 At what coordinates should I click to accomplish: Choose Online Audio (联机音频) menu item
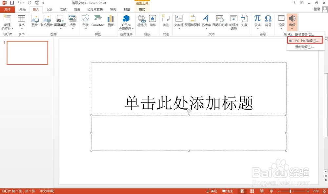pyautogui.click(x=306, y=34)
